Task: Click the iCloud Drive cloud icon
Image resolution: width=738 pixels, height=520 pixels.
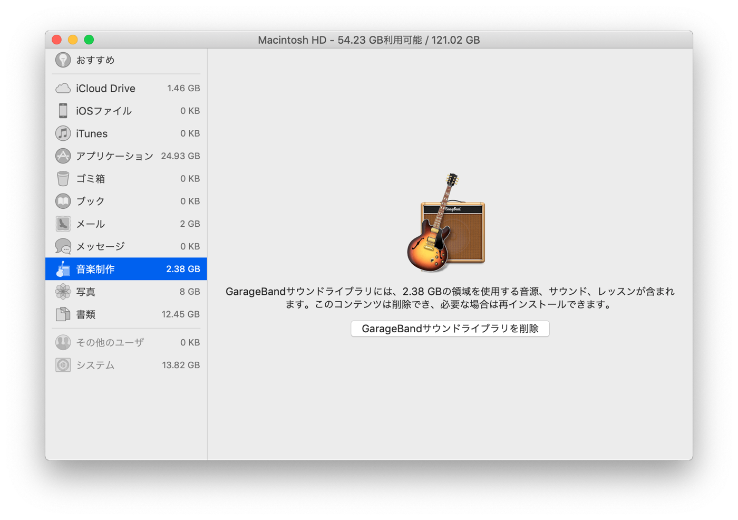Action: click(63, 88)
